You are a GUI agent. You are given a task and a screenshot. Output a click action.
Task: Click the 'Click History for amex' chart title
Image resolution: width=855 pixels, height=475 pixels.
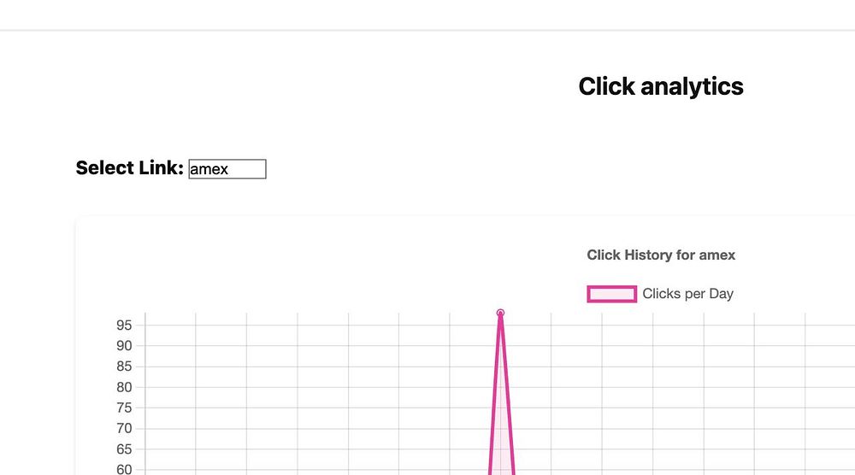click(661, 255)
